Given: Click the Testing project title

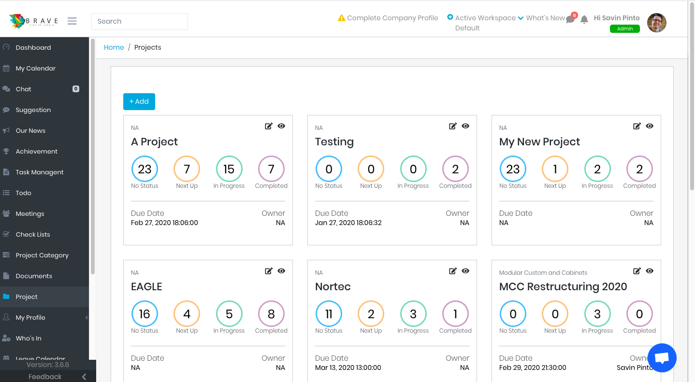Looking at the screenshot, I should click(334, 141).
